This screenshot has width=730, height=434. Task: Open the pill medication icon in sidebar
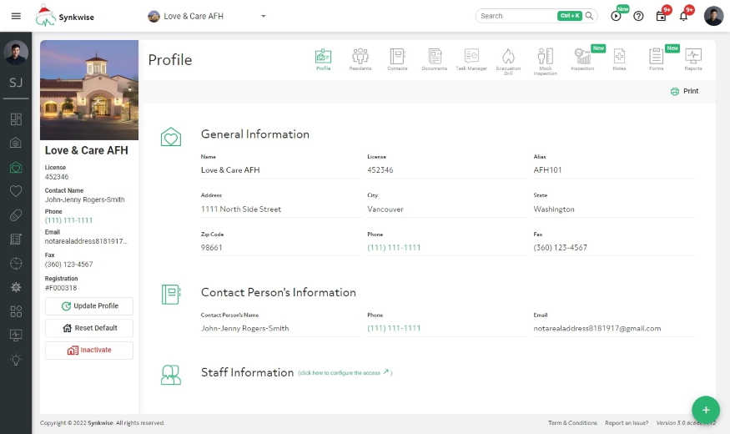point(16,215)
